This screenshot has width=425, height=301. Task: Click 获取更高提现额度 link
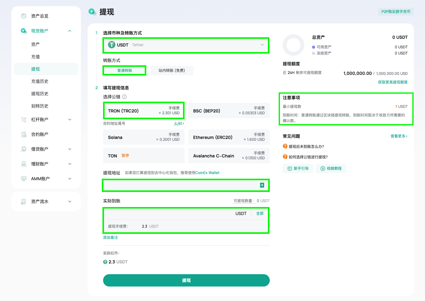393,82
